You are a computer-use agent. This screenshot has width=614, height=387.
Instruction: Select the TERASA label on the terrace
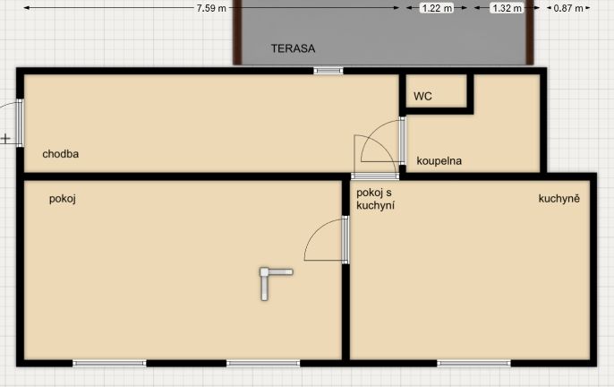point(293,48)
